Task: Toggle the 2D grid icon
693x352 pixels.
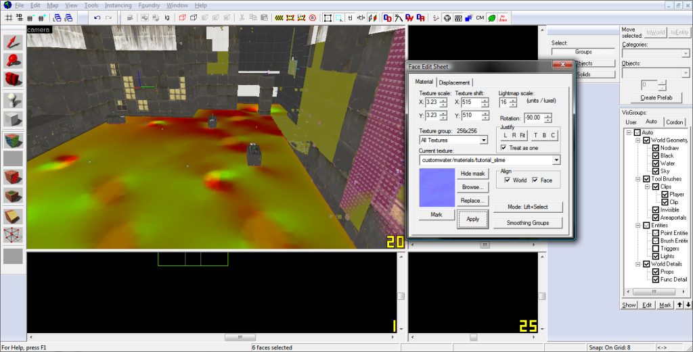Action: (8, 18)
